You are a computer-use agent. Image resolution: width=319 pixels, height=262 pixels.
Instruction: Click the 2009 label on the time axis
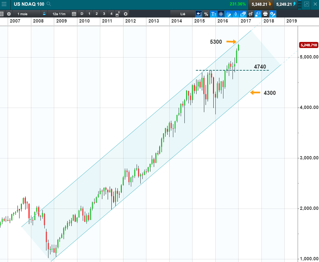point(62,21)
